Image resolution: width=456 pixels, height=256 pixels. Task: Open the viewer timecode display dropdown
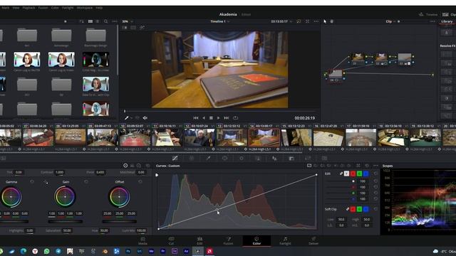coord(281,21)
